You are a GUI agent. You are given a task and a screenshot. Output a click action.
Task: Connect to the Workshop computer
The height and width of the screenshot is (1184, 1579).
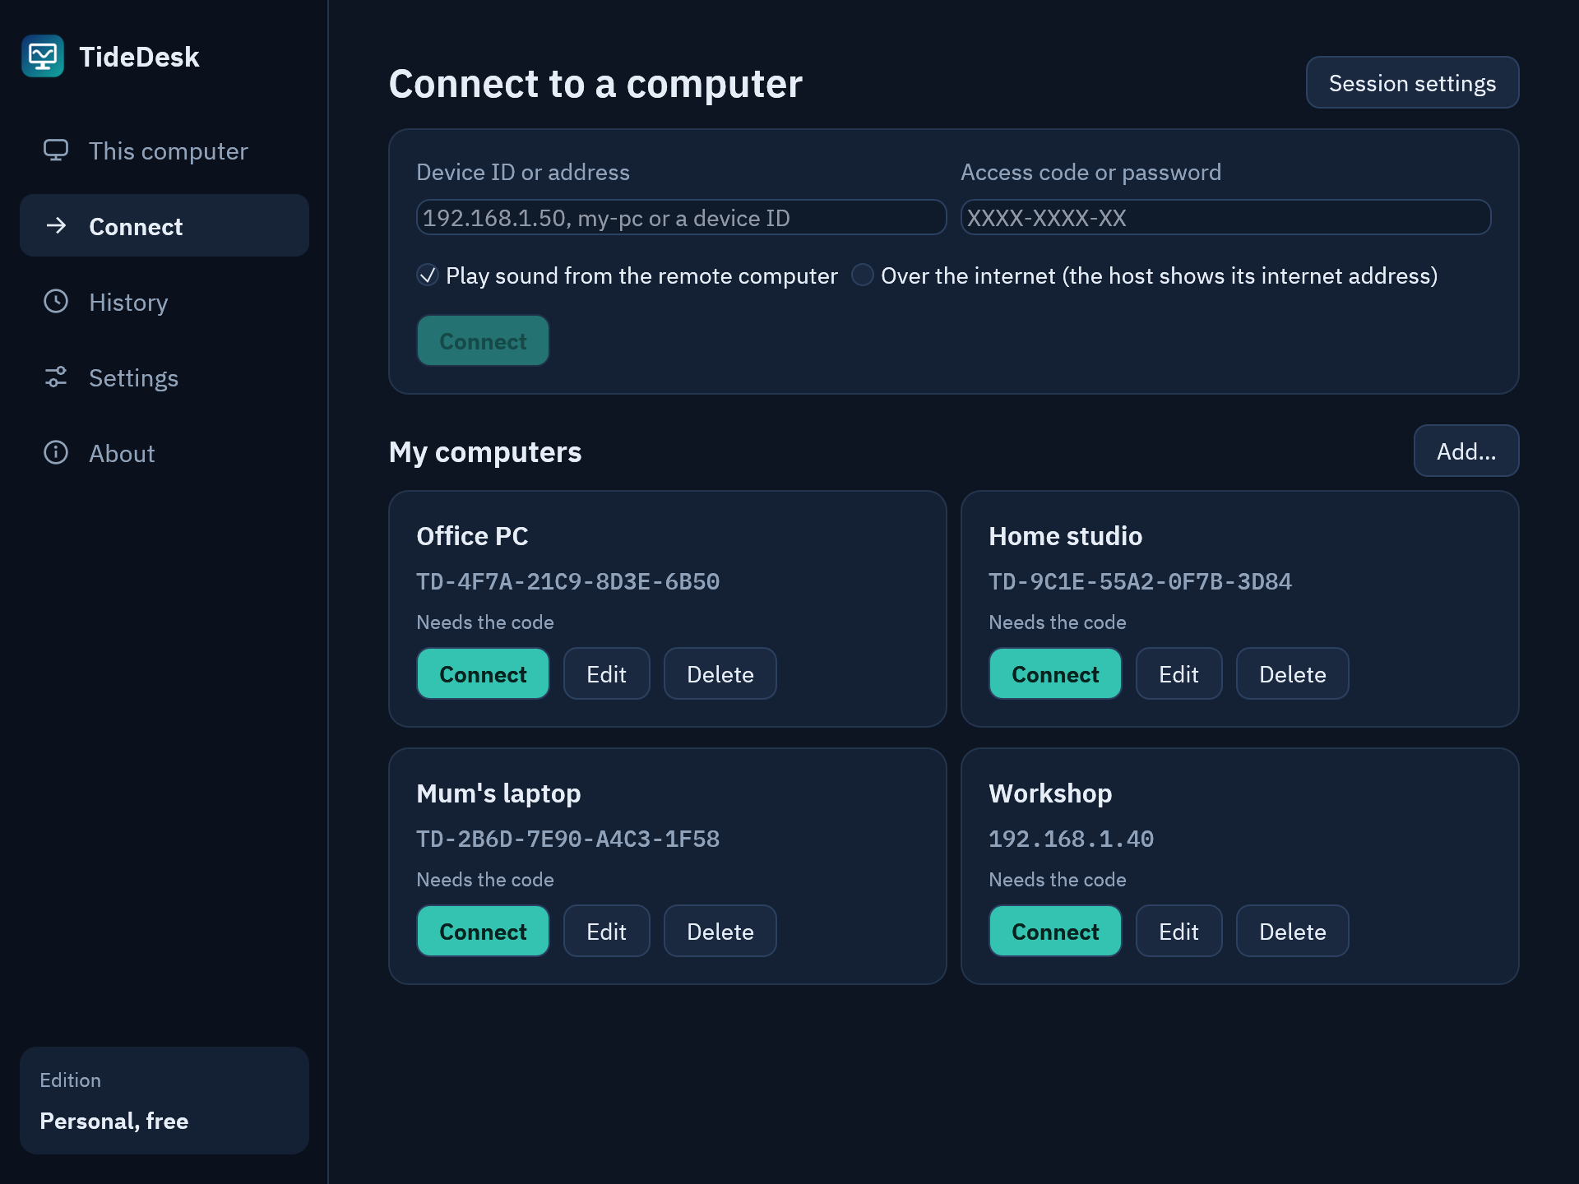coord(1055,932)
